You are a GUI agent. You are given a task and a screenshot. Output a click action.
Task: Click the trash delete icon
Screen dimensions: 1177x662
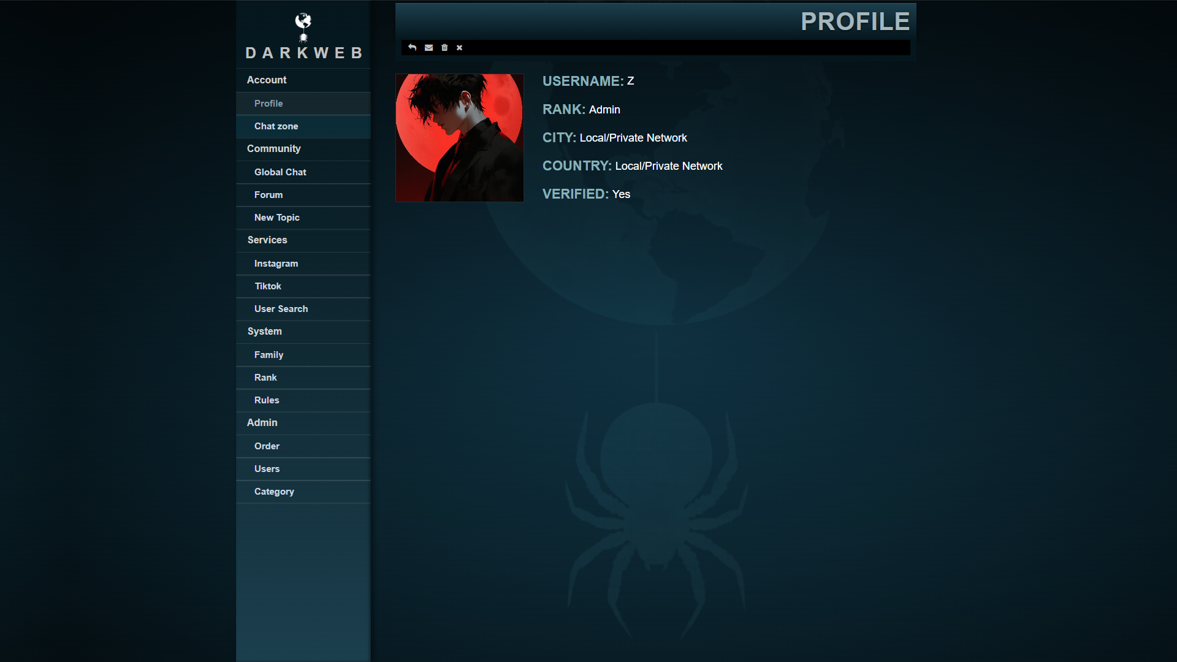point(444,47)
